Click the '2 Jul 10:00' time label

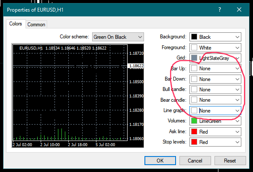[50, 144]
